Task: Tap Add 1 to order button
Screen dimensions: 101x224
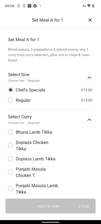Action: [50, 206]
